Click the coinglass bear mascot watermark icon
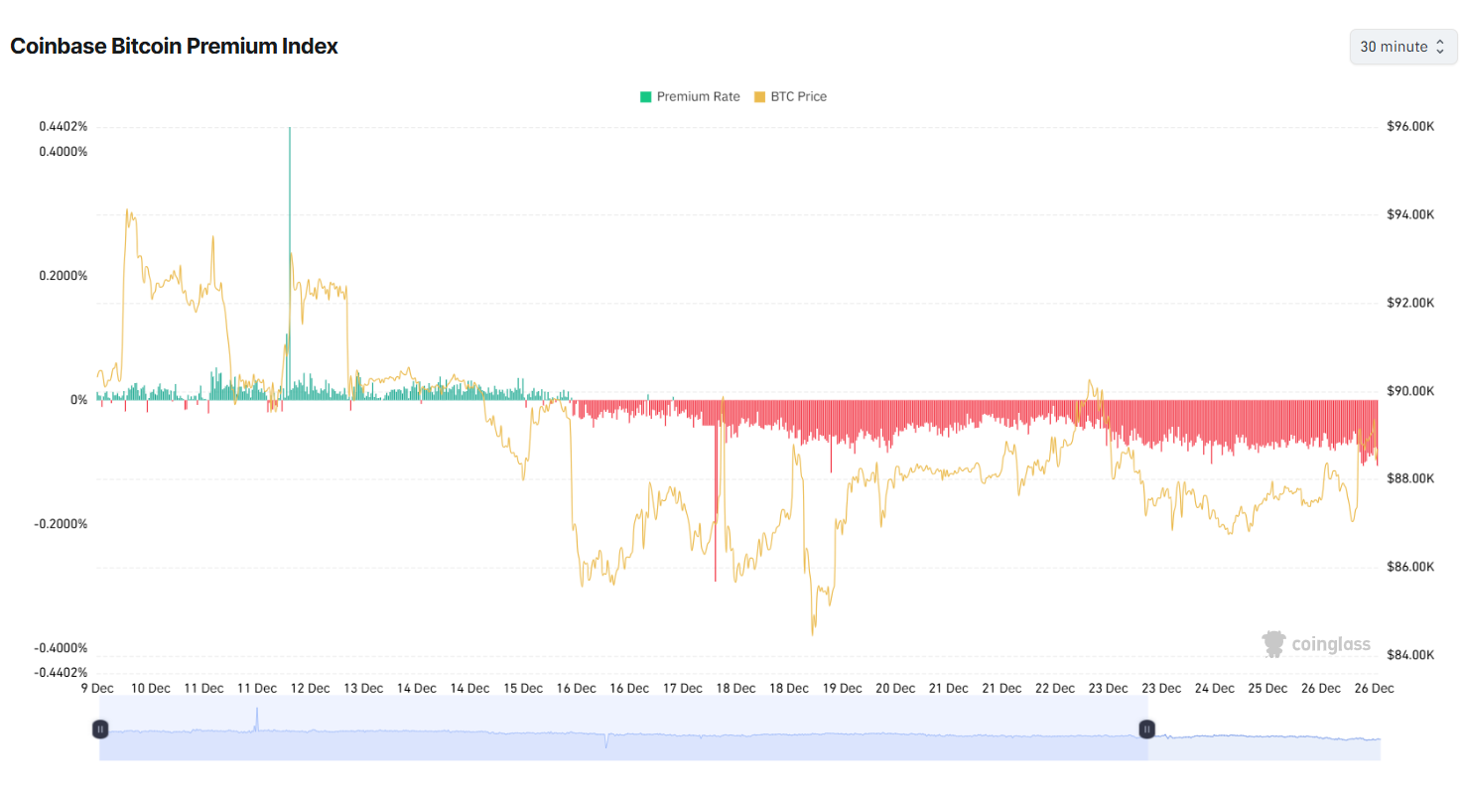Viewport: 1464px width, 793px height. tap(1271, 643)
